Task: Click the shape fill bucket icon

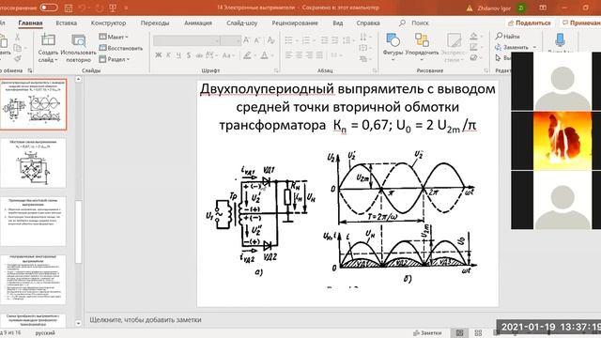Action: pyautogui.click(x=474, y=37)
